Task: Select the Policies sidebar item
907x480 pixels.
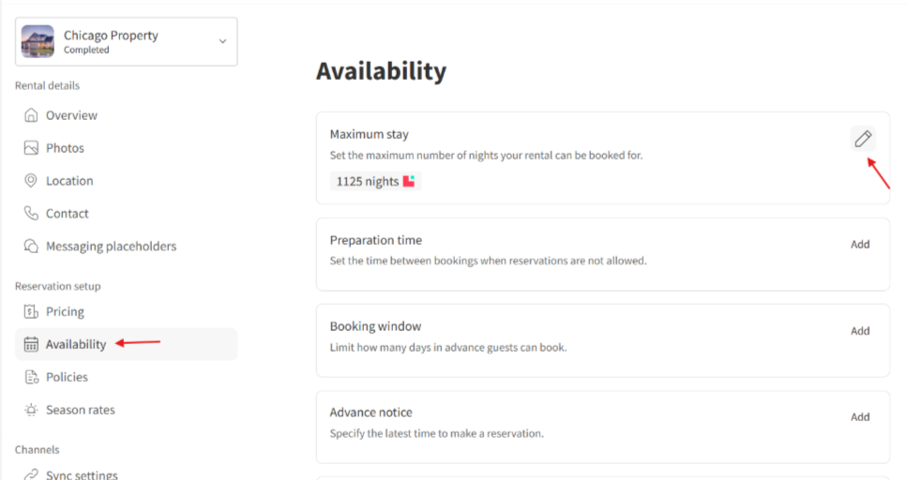Action: (x=67, y=377)
